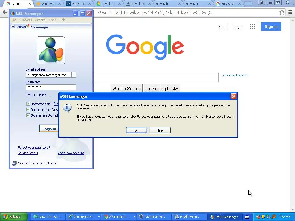295x221 pixels.
Task: Toggle Sign me in automatically checkbox
Action: point(28,115)
